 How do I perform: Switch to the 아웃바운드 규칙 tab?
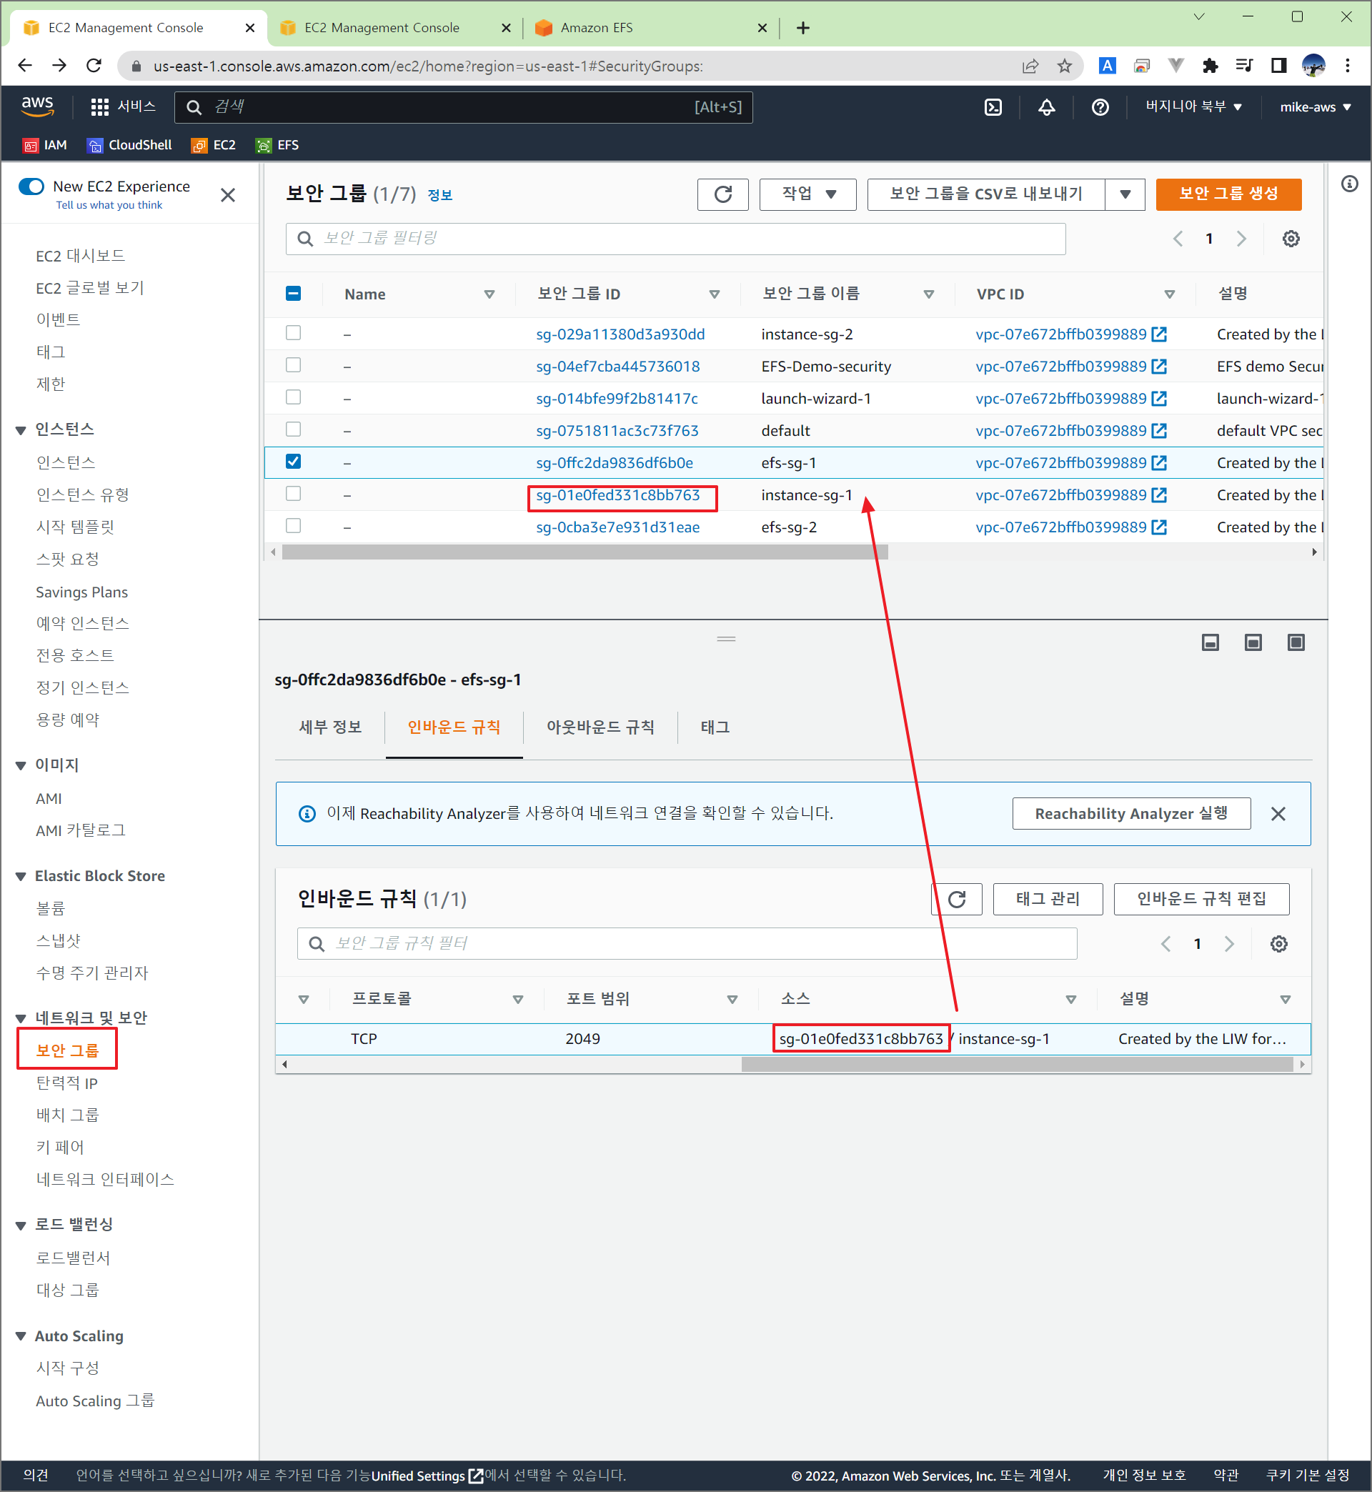click(600, 727)
